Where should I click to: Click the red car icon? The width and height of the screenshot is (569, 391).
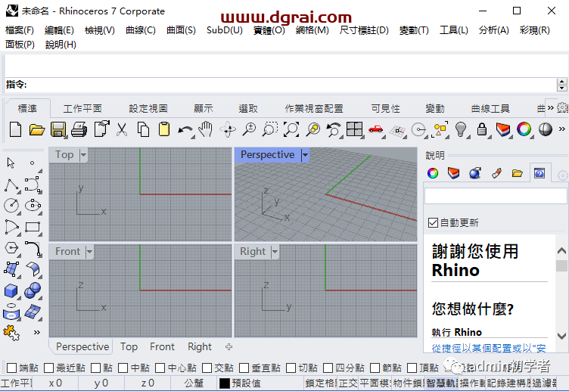pyautogui.click(x=375, y=129)
